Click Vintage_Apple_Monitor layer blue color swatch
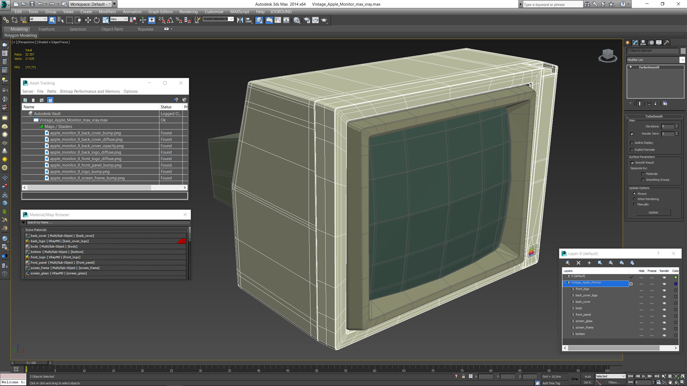 coord(676,284)
